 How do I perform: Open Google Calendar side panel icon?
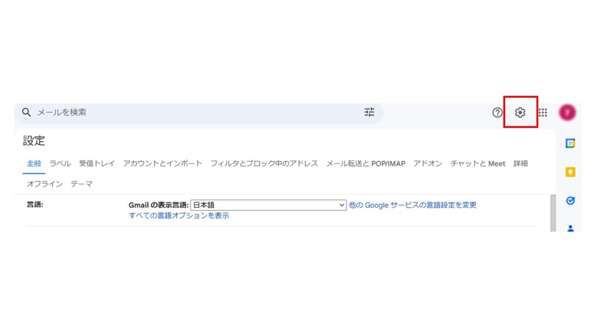(570, 143)
